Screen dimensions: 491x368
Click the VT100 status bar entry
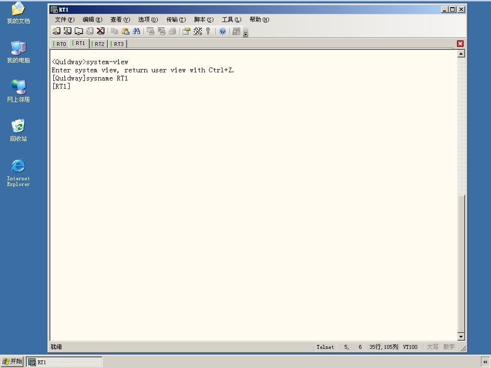pos(410,347)
